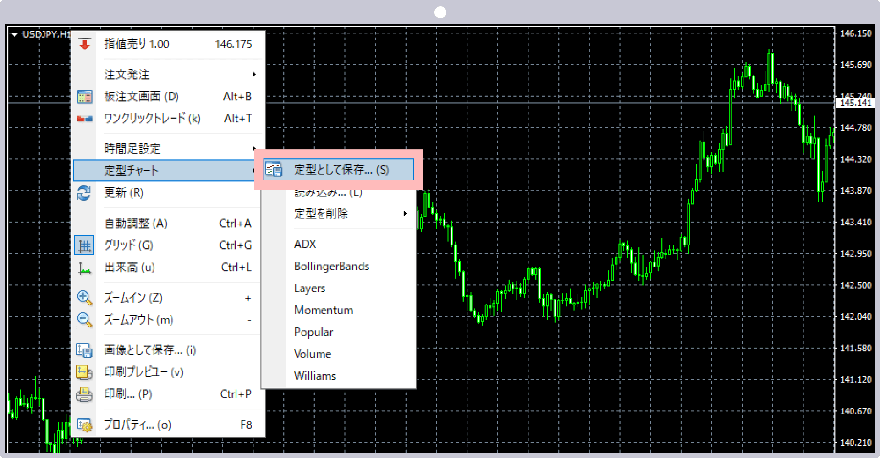Open the Depth of Market (板注文画面) icon
This screenshot has height=458, width=880.
pyautogui.click(x=84, y=97)
